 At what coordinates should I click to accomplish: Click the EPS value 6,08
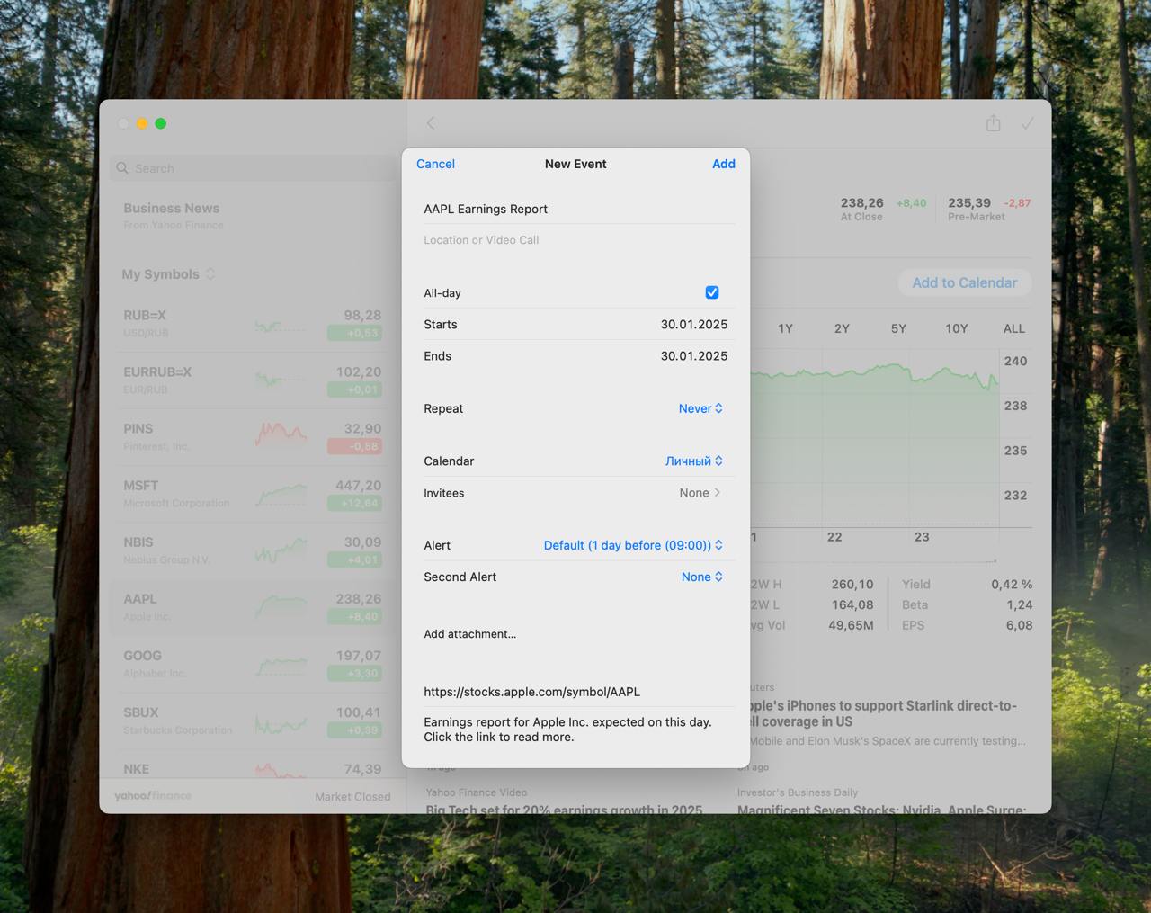pyautogui.click(x=1019, y=625)
